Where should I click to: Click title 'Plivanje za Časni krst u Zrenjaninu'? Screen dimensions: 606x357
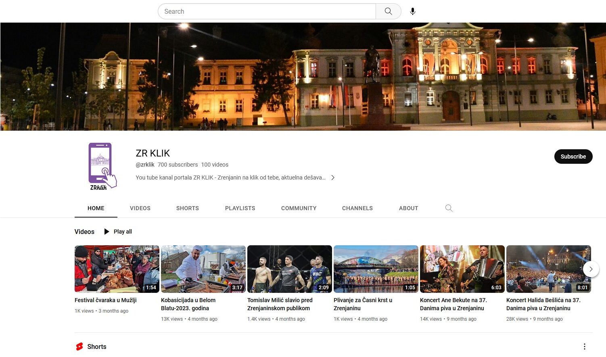pyautogui.click(x=363, y=304)
